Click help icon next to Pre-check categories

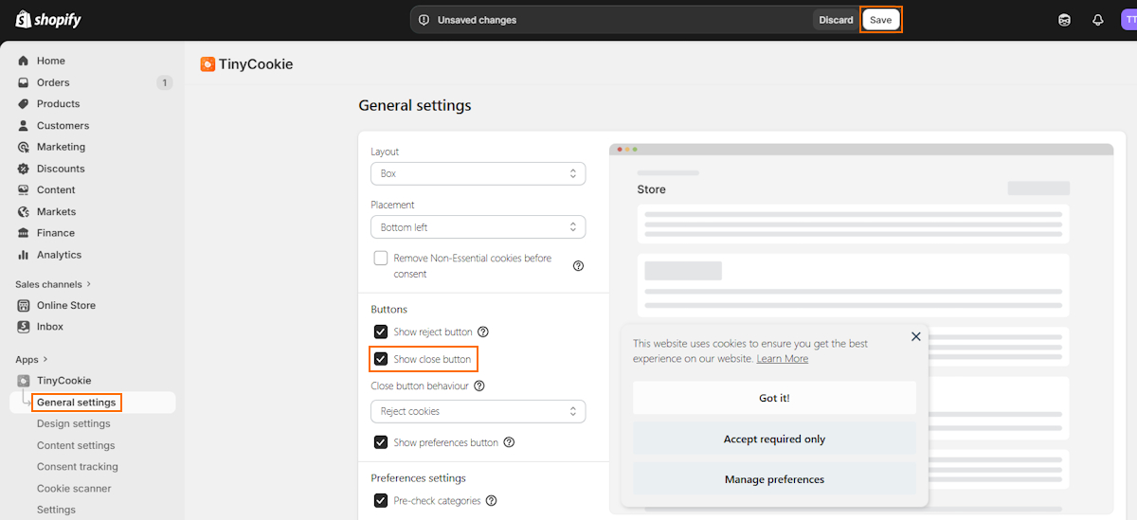[x=492, y=500]
